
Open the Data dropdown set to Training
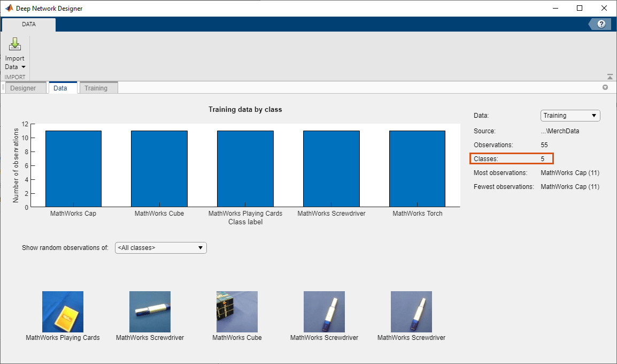570,116
